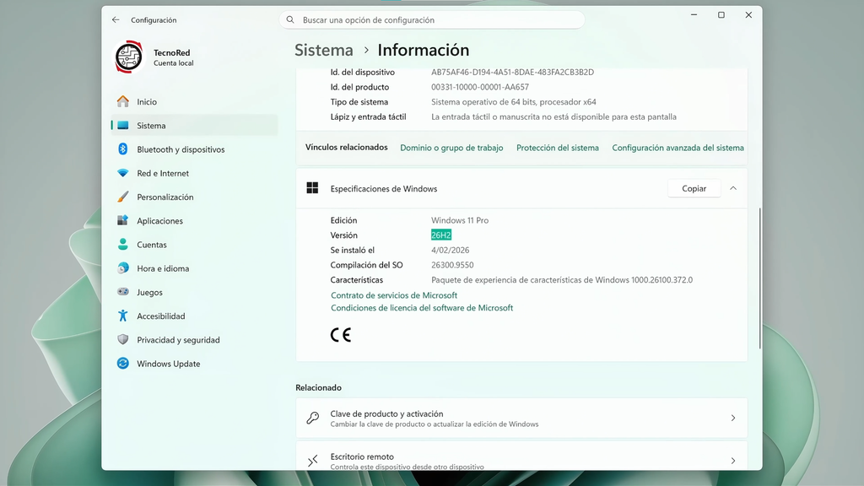
Task: Open the Escritorio remoto heading text
Action: click(x=362, y=456)
